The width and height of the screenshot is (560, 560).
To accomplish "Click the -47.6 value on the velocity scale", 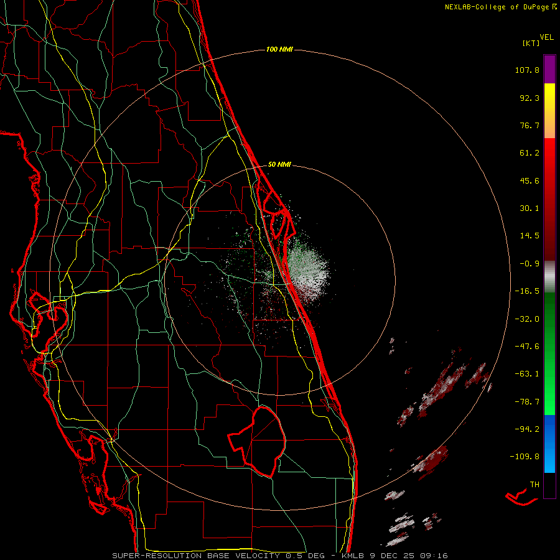I will pos(527,347).
